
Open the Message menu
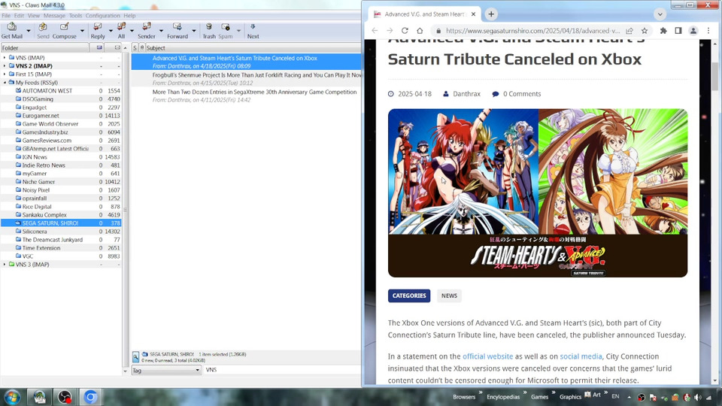point(54,16)
